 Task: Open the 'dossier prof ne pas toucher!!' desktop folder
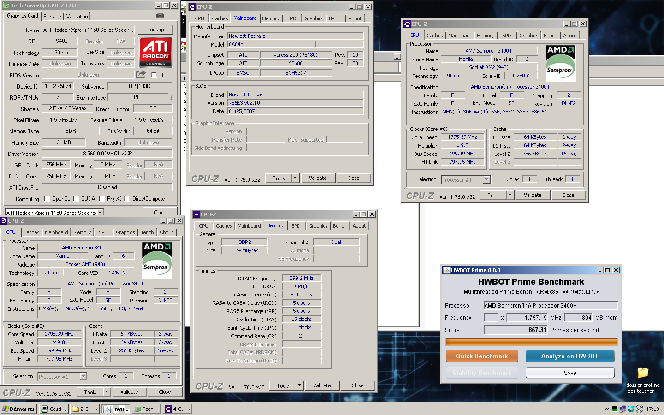(643, 380)
